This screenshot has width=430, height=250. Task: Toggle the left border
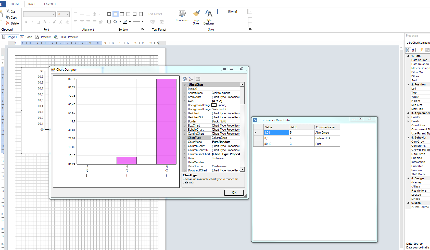[x=128, y=14]
